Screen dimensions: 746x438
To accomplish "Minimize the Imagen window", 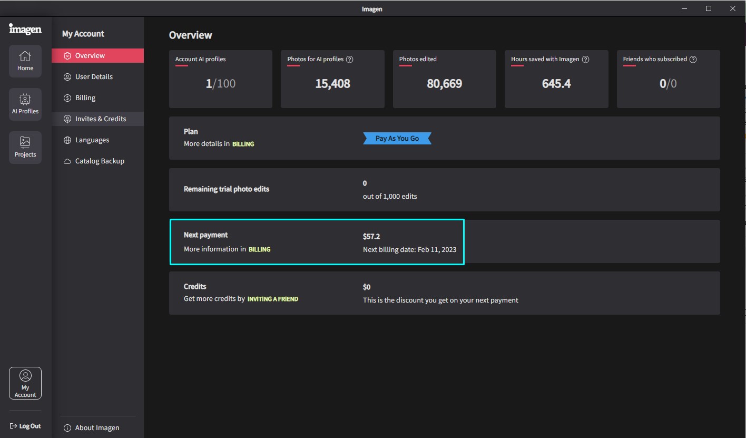I will [x=684, y=8].
